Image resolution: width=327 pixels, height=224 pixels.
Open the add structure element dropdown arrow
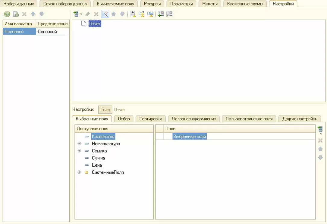pyautogui.click(x=81, y=14)
